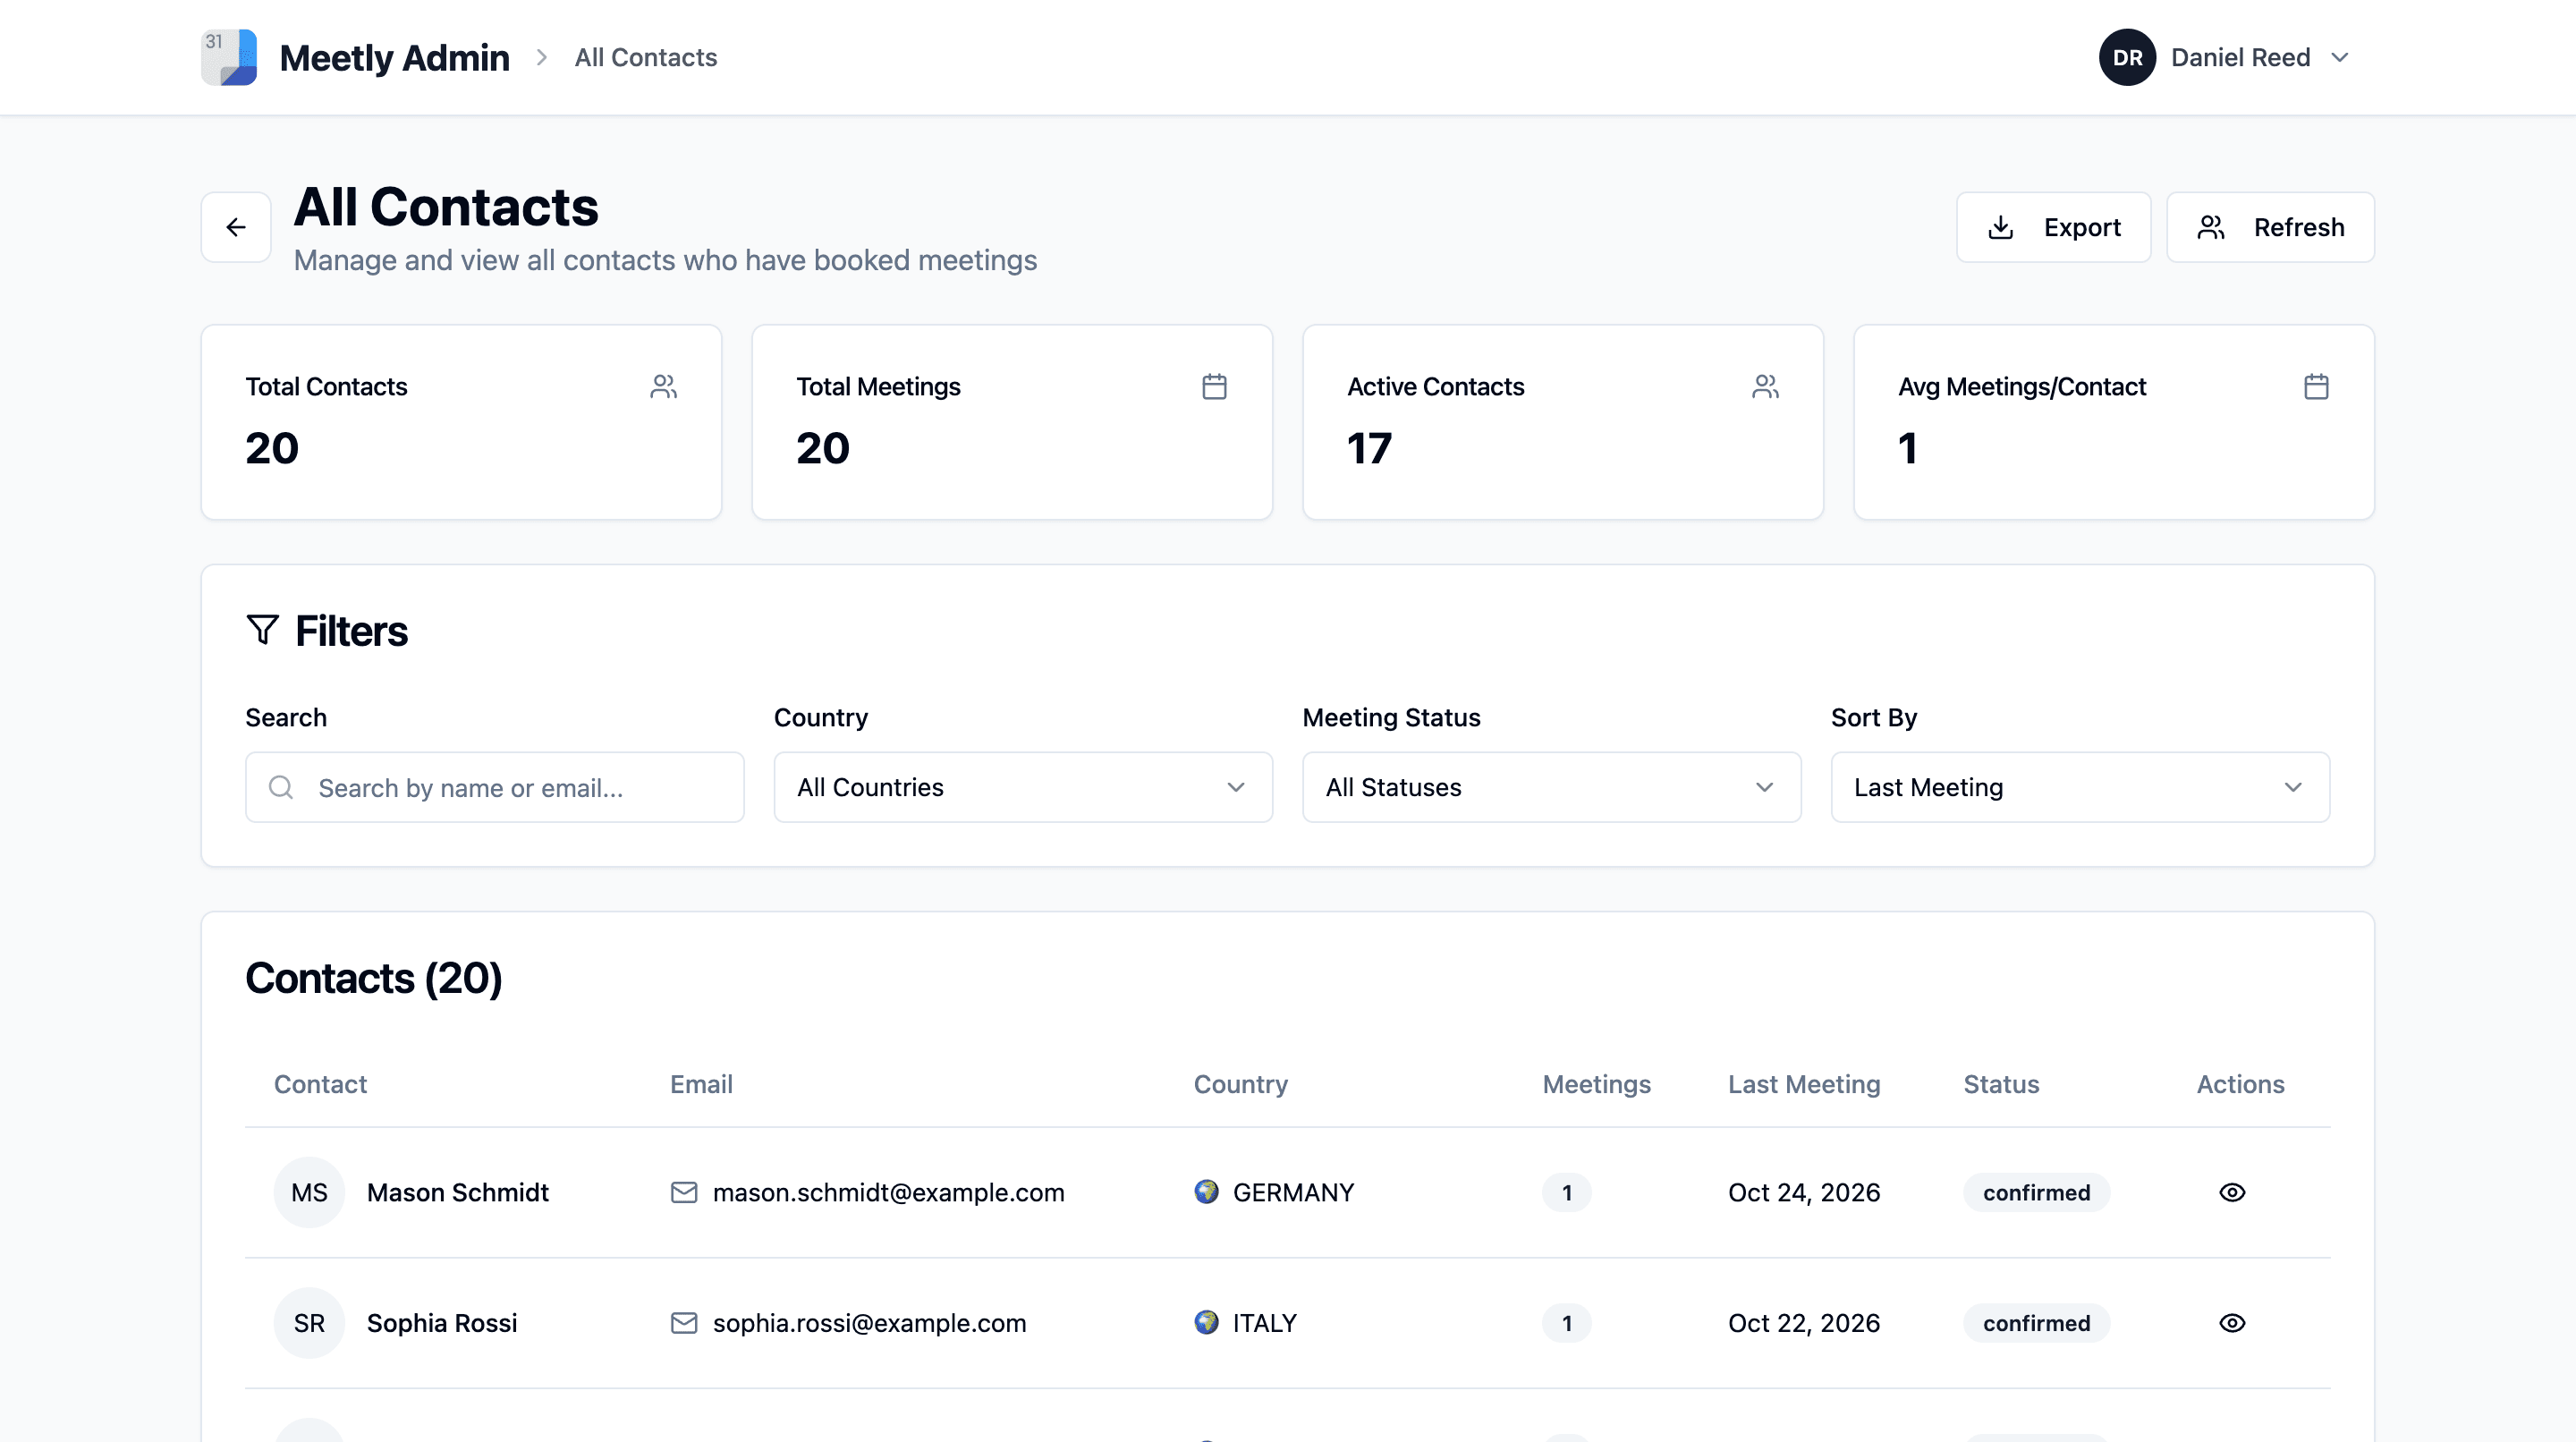
Task: Click confirmed badge in Sophia Rossi row
Action: click(2036, 1323)
